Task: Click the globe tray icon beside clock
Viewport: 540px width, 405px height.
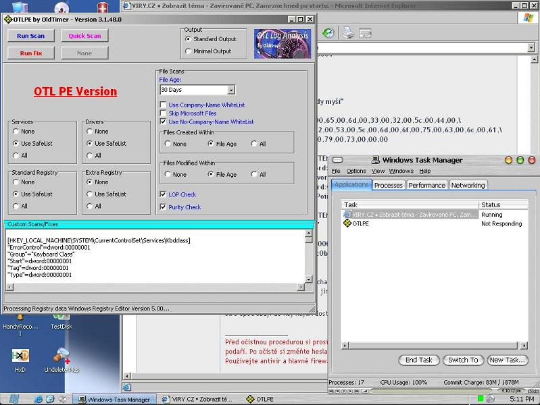Action: (491, 399)
